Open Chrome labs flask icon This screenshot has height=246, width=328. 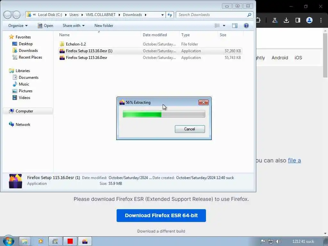tap(275, 20)
